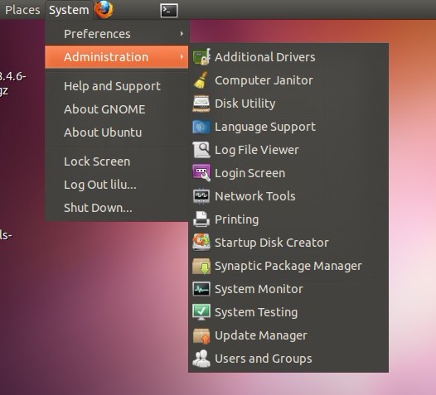The width and height of the screenshot is (436, 395).
Task: Click the System Monitor graph icon
Action: [201, 289]
